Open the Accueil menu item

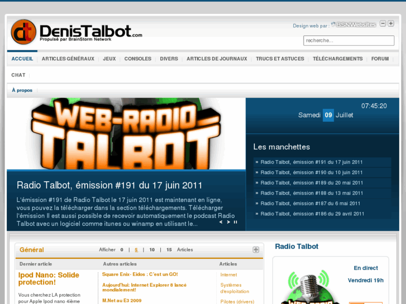tap(22, 59)
